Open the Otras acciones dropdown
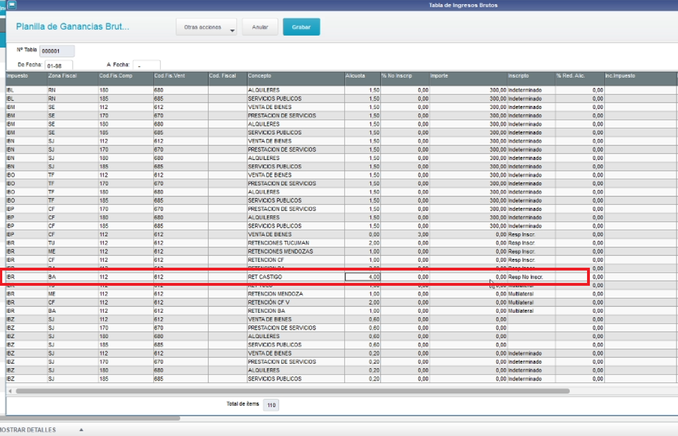678x436 pixels. click(x=206, y=27)
